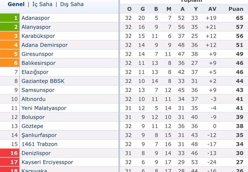Click Balıkesirspor in the standings
Image resolution: width=248 pixels, height=172 pixels.
pyautogui.click(x=38, y=63)
